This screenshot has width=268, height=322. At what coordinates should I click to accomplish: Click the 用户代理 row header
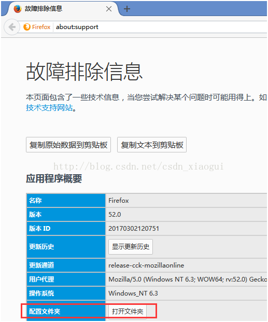[x=66, y=279]
